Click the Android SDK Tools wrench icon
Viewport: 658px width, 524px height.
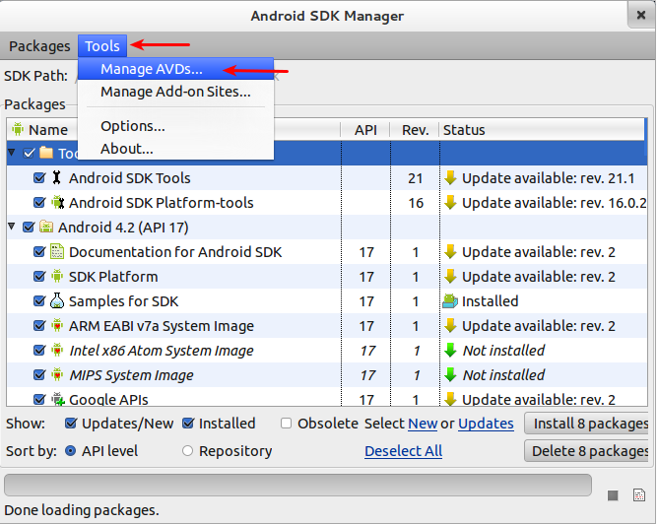point(57,178)
